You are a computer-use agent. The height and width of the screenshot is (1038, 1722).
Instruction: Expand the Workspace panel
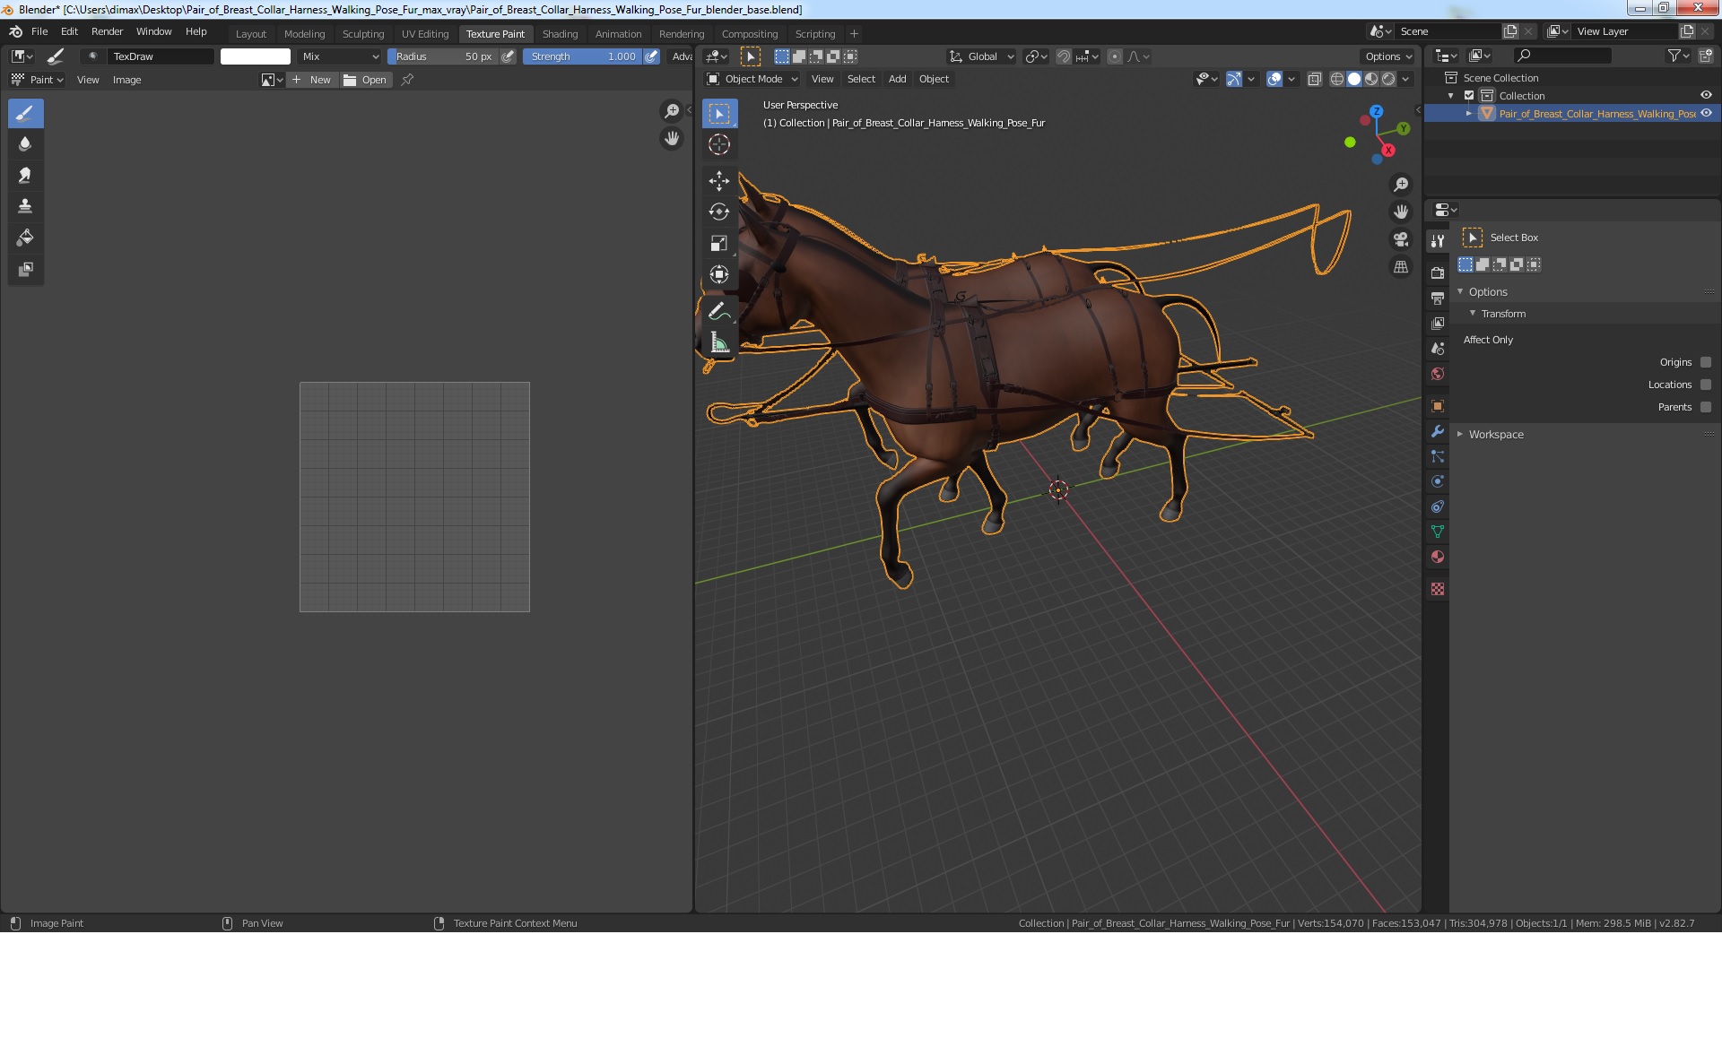1460,434
